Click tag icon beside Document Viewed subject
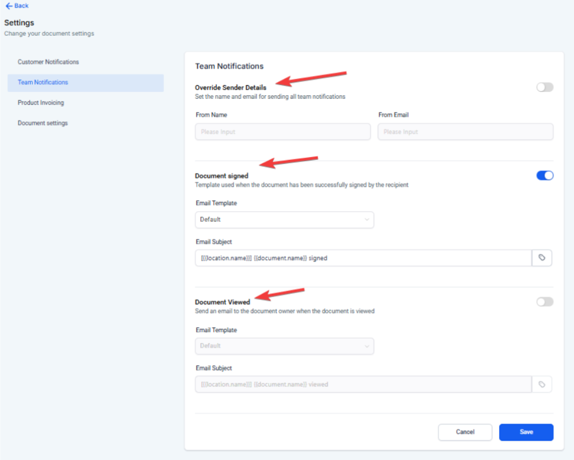The height and width of the screenshot is (460, 574). click(x=542, y=385)
